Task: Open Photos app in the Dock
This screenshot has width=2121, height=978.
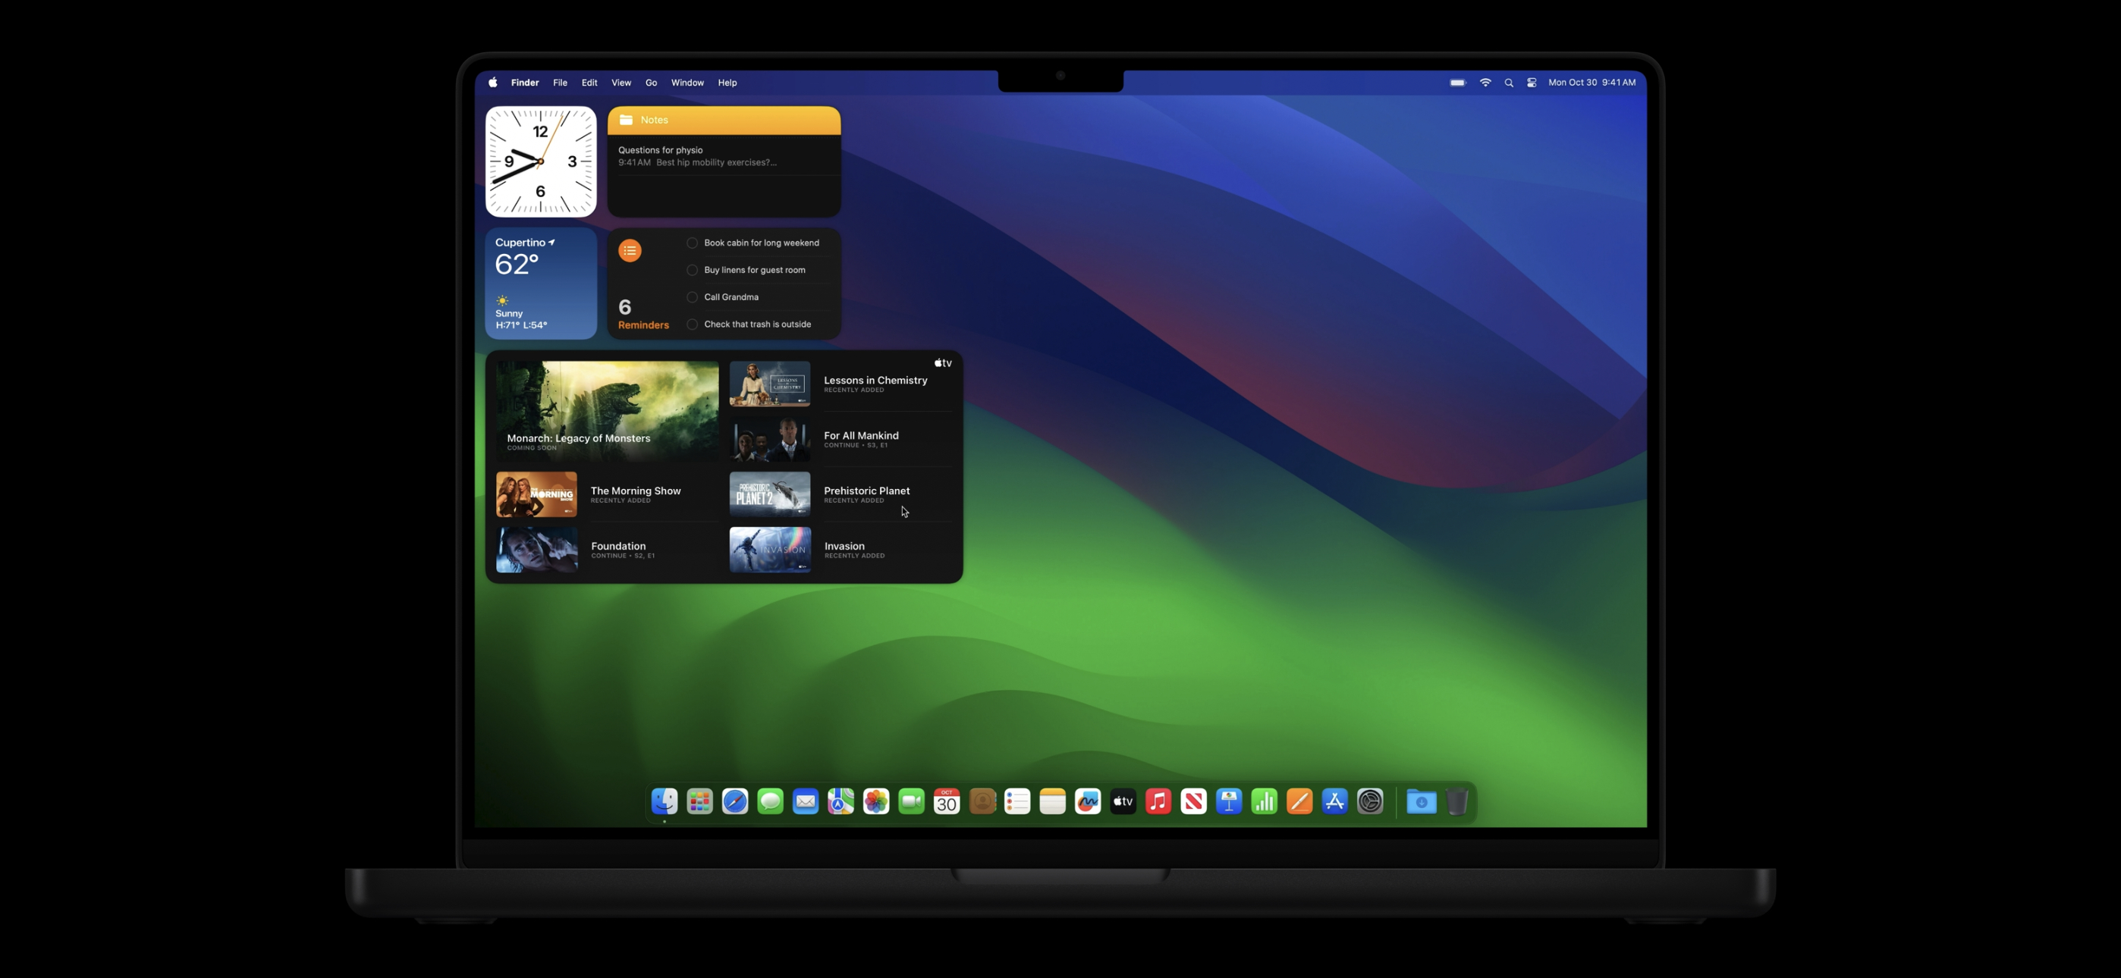Action: click(876, 801)
